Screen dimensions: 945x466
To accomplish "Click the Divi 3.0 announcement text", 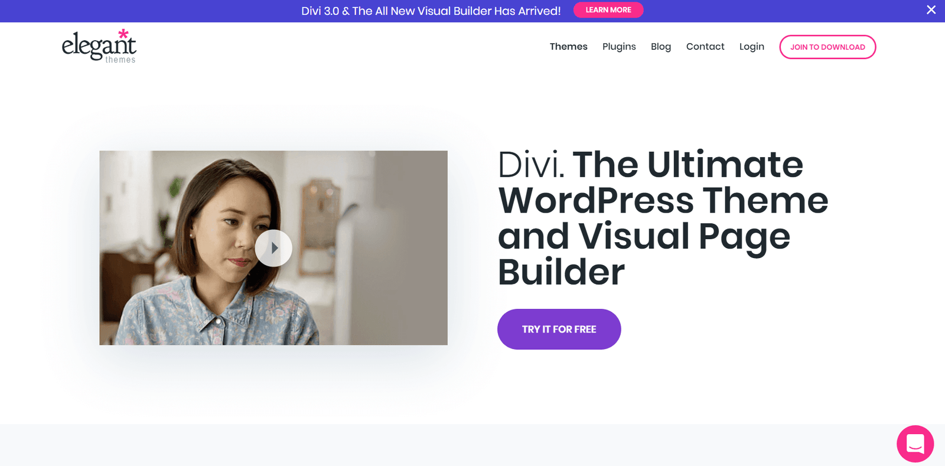I will [431, 11].
